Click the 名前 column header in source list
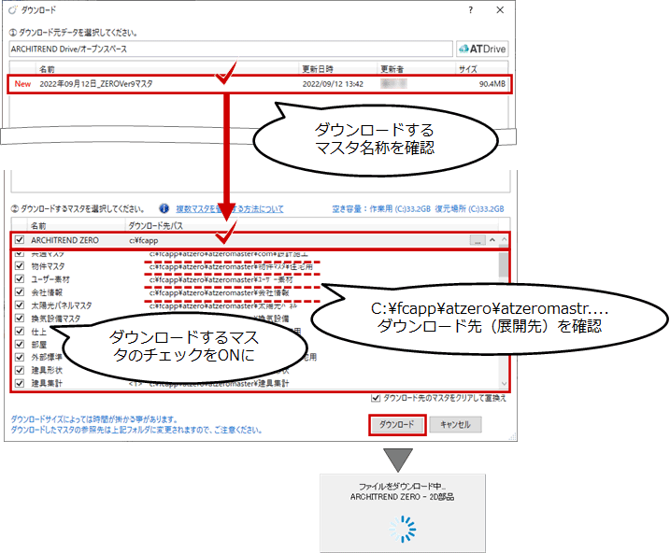The width and height of the screenshot is (670, 553). [47, 69]
